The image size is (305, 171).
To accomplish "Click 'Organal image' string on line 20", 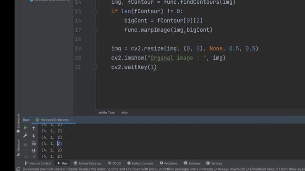I will coord(172,58).
